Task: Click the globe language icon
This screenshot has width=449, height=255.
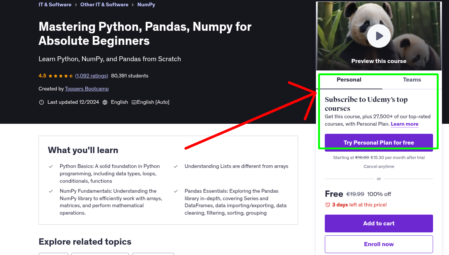Action: point(105,102)
